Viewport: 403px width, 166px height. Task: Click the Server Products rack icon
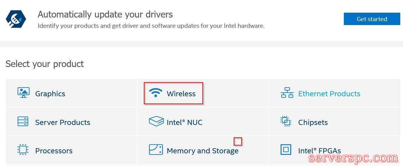coord(23,121)
